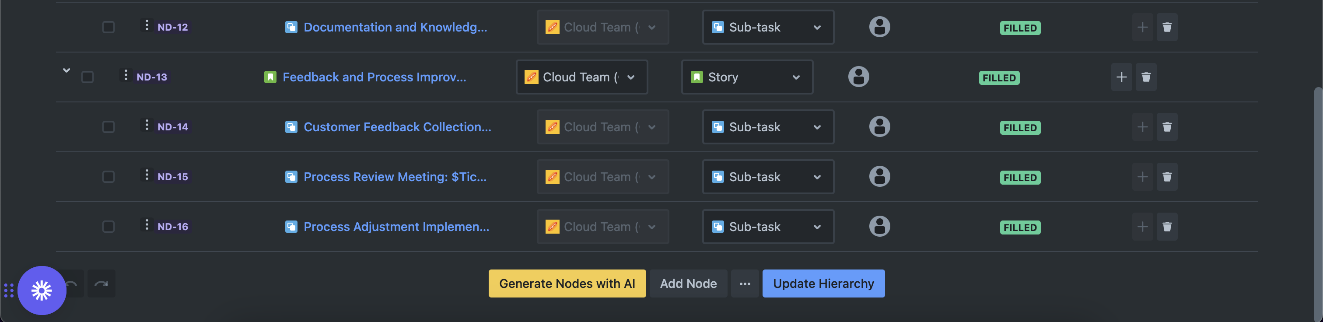The height and width of the screenshot is (322, 1323).
Task: Click the assignee avatar for ND-13
Action: pyautogui.click(x=858, y=77)
